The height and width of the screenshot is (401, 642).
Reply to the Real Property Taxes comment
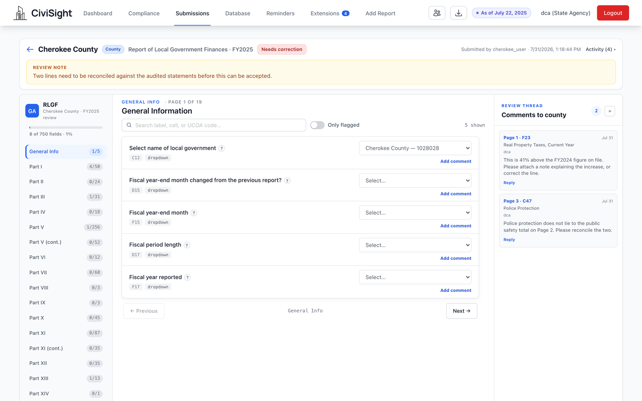point(509,183)
